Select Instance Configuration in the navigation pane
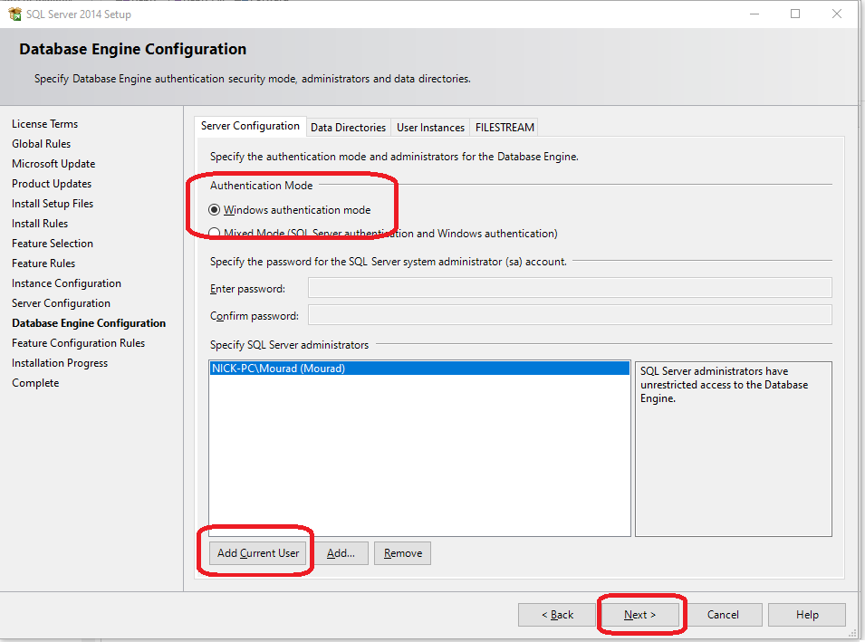Image resolution: width=865 pixels, height=642 pixels. click(x=66, y=283)
